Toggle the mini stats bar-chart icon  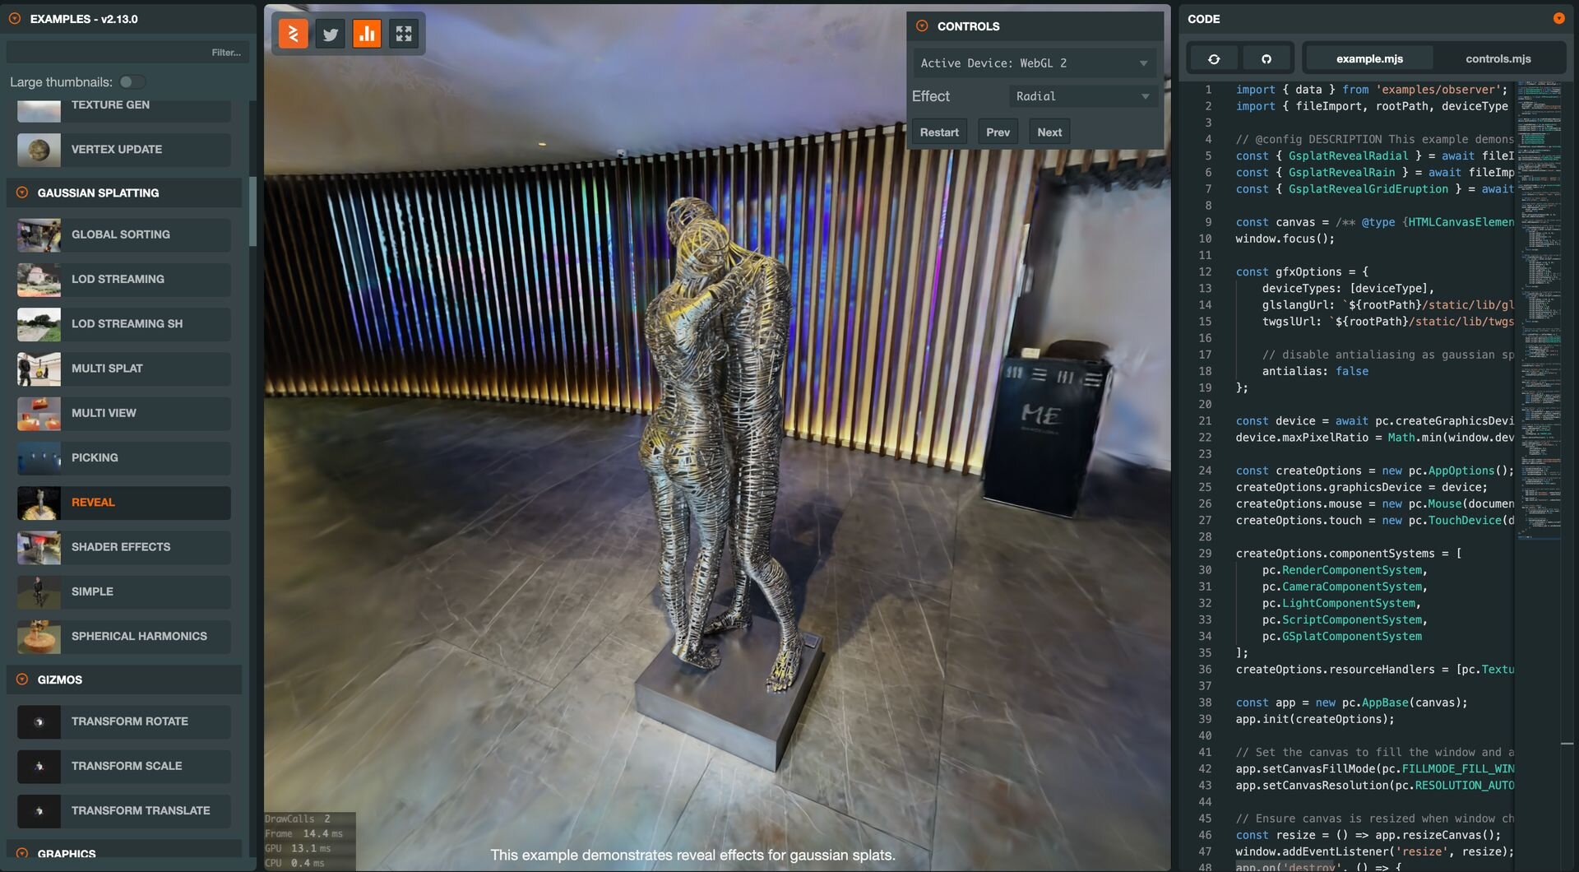[x=367, y=34]
